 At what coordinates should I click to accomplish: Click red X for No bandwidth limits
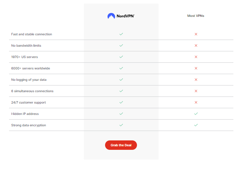click(196, 45)
